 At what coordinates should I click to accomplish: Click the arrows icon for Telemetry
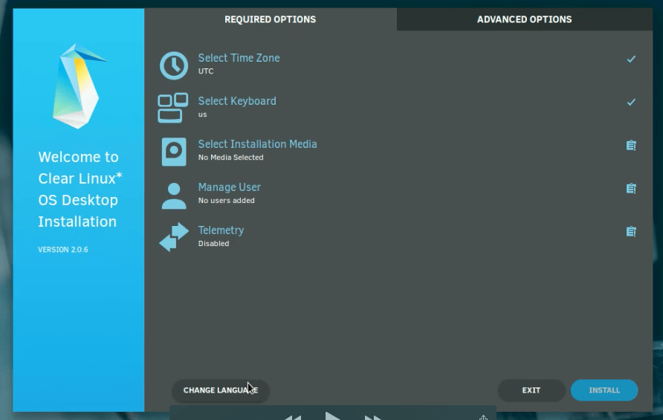(174, 237)
